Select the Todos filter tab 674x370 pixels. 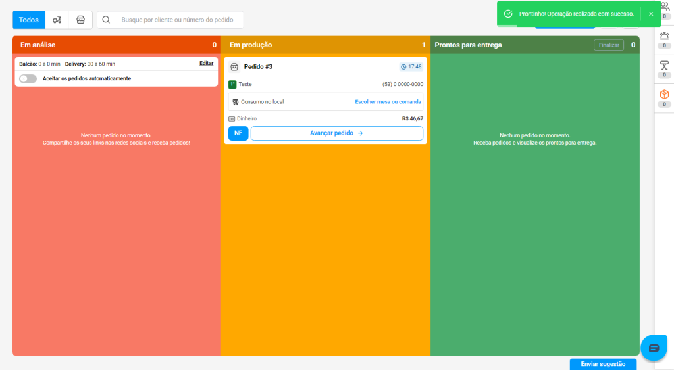[x=28, y=20]
